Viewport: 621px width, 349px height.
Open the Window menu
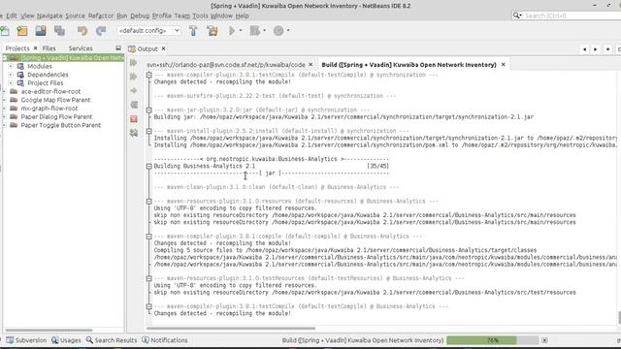pos(221,16)
